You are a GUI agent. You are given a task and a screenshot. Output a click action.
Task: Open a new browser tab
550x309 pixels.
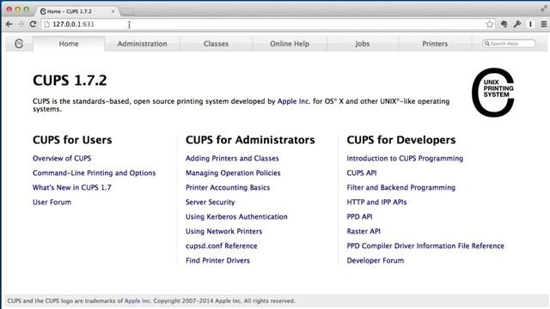click(127, 11)
